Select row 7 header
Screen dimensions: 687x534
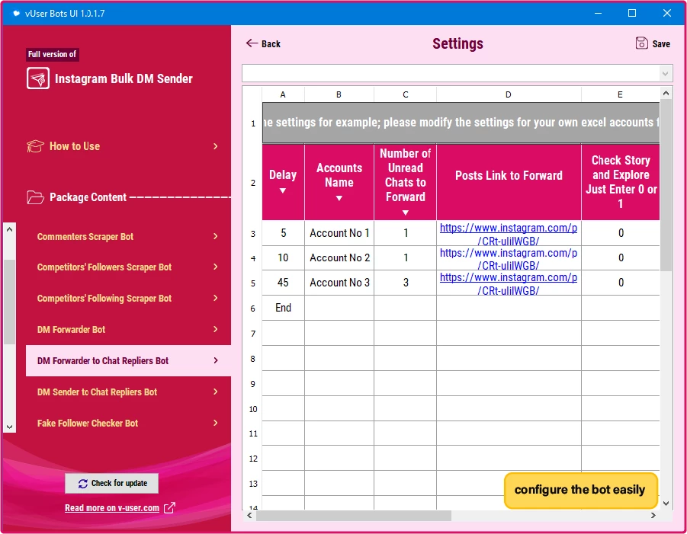pos(252,334)
